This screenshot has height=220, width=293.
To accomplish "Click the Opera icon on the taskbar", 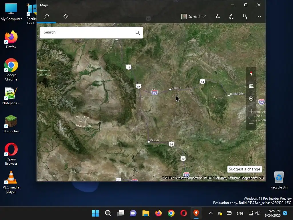I will tap(183, 213).
